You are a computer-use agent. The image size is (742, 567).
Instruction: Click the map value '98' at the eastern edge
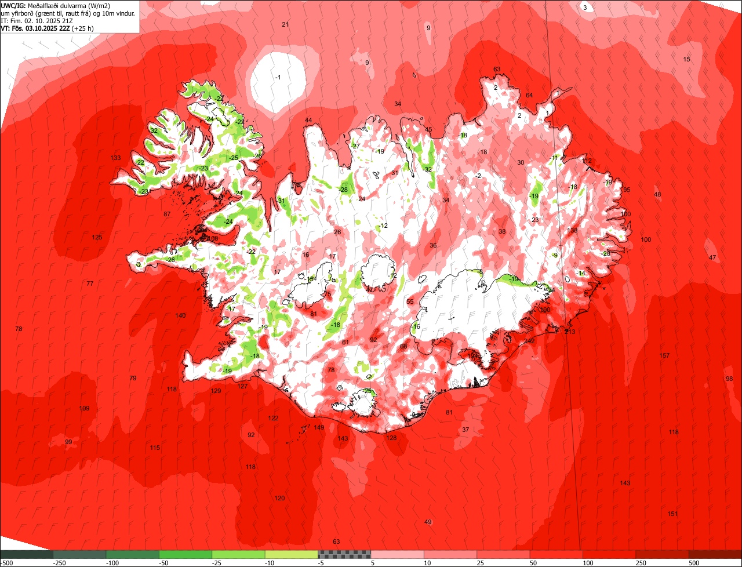click(729, 379)
